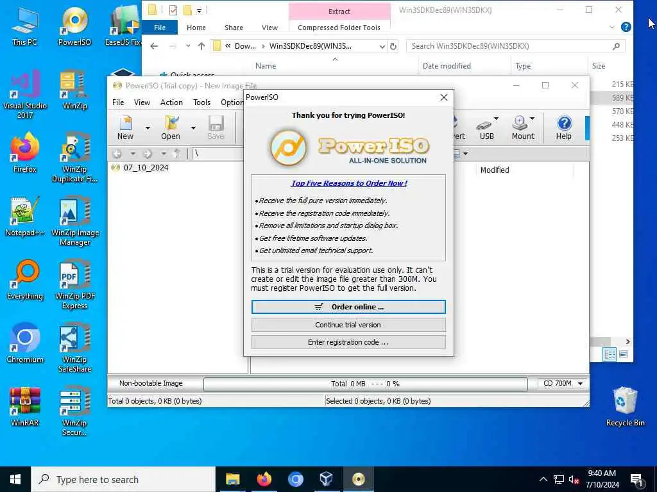The image size is (657, 492).
Task: Click the USB toolbar icon in PowerISO
Action: pyautogui.click(x=486, y=128)
